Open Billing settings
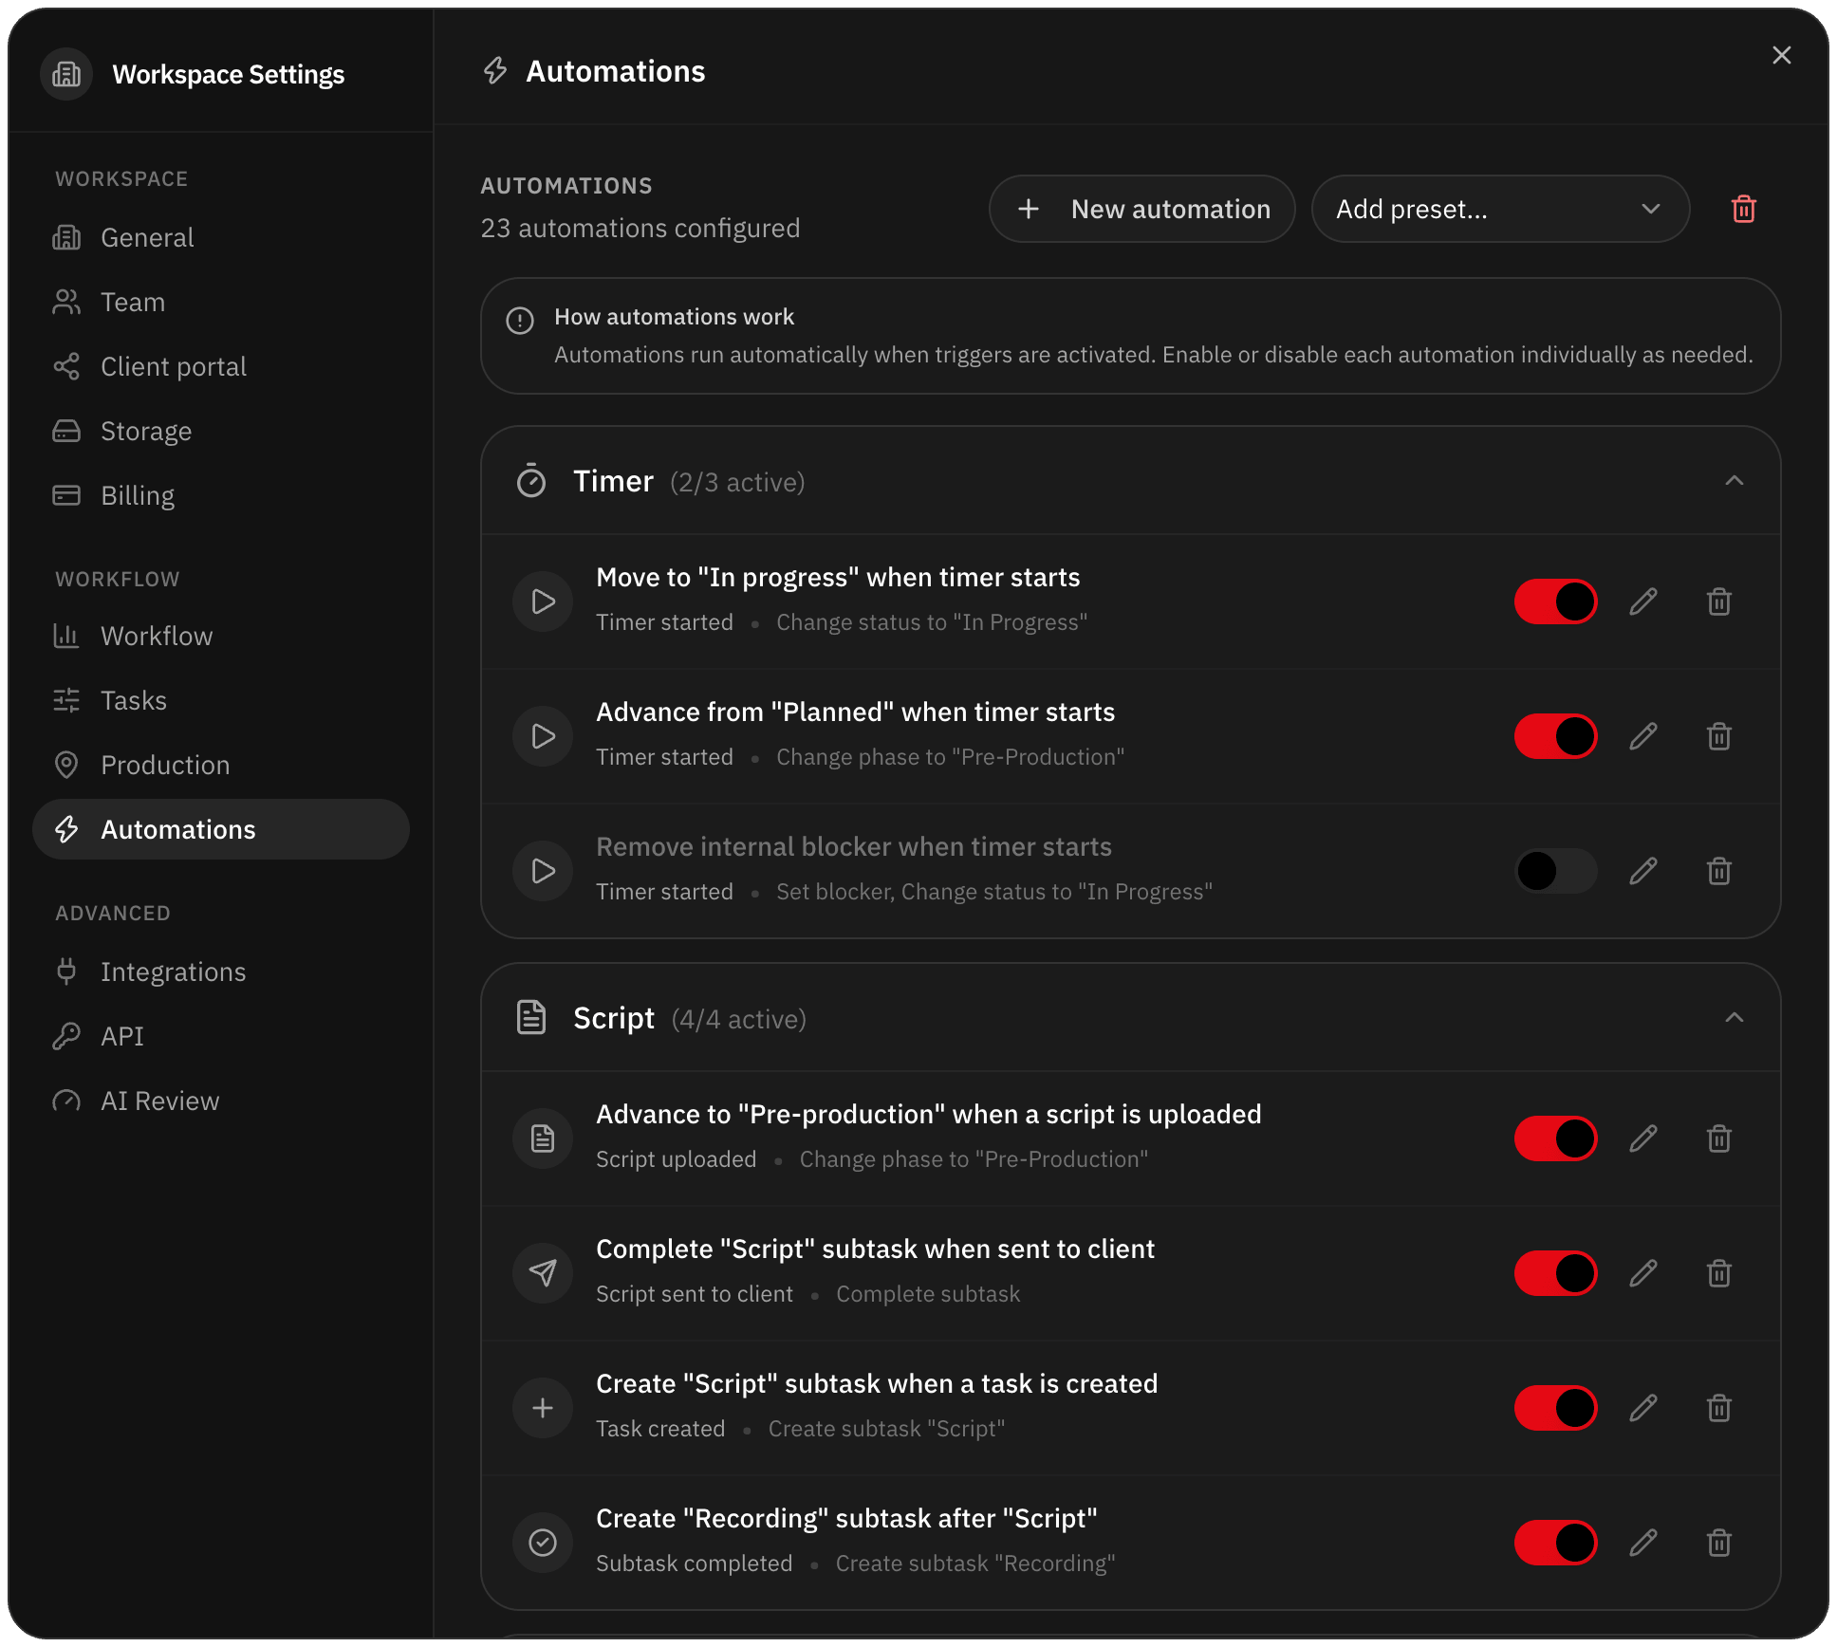1837x1647 pixels. pos(221,495)
